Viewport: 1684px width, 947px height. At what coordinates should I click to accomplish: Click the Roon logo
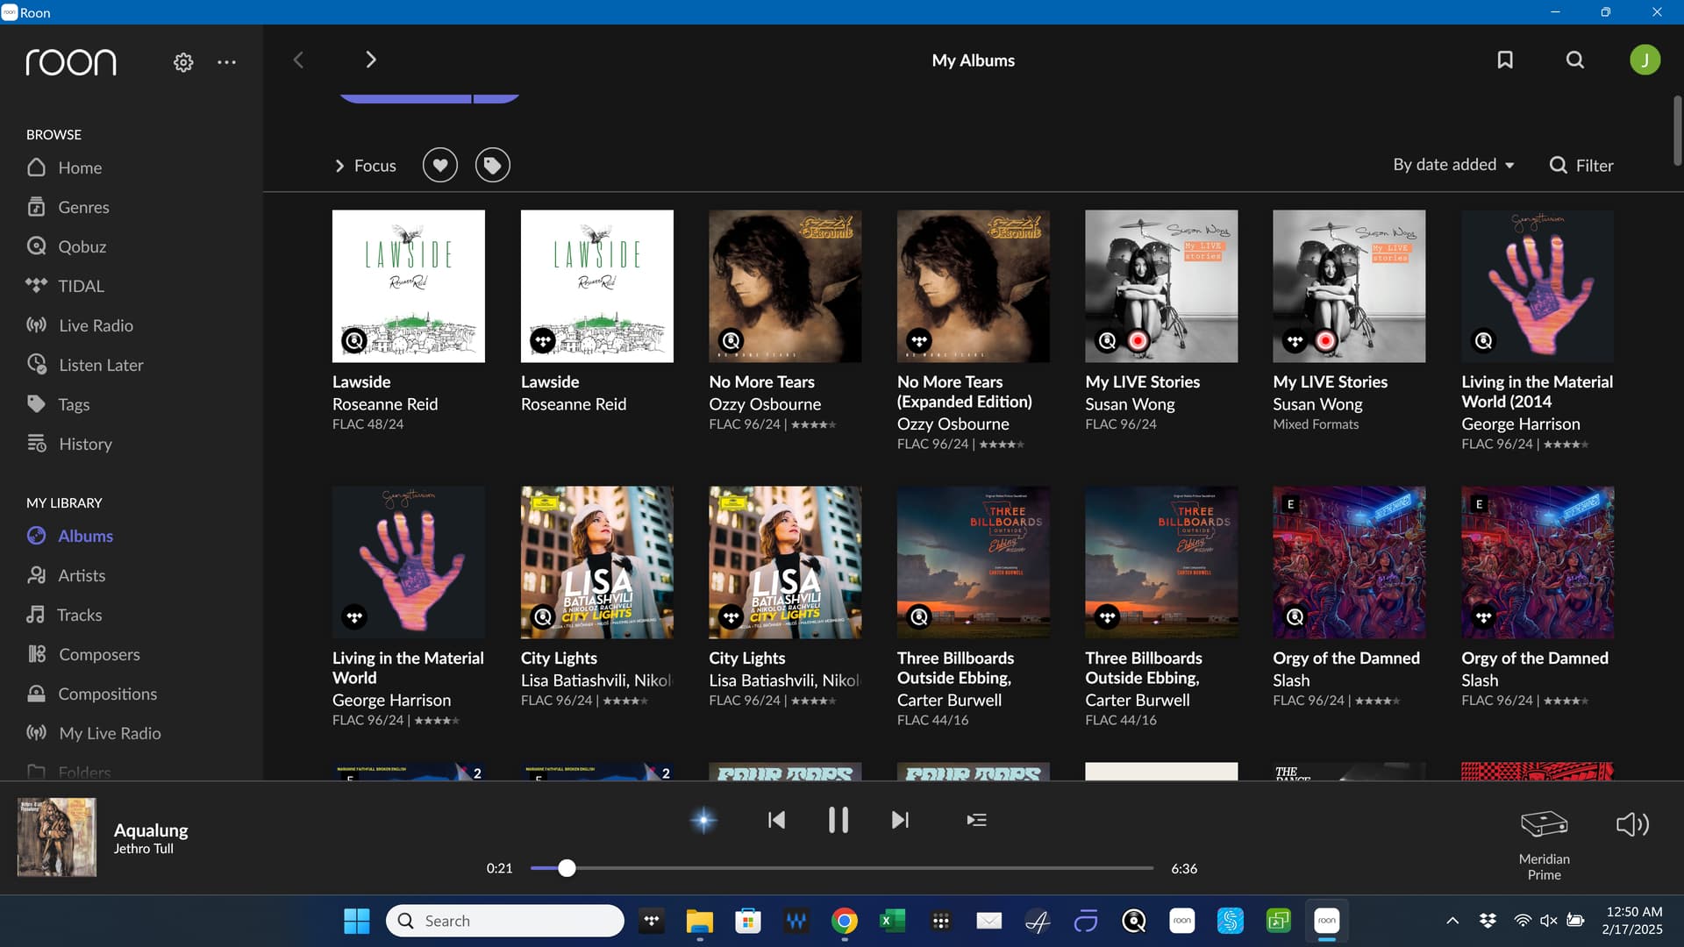click(71, 62)
